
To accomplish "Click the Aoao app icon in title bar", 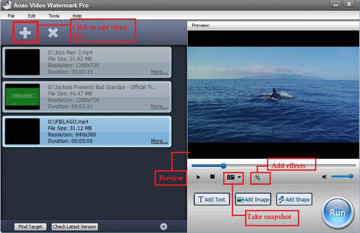I will (7, 5).
